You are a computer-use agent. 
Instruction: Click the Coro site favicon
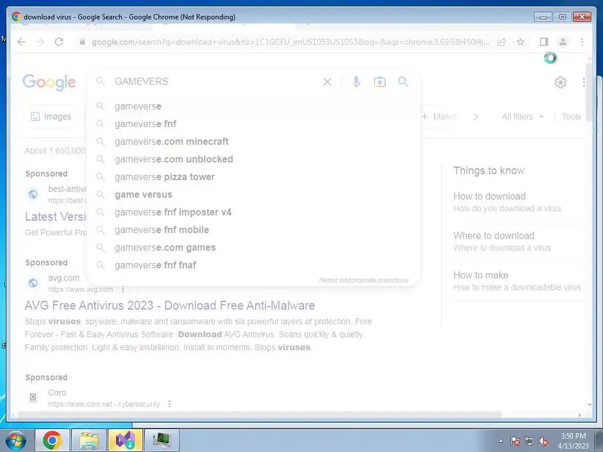[x=33, y=397]
